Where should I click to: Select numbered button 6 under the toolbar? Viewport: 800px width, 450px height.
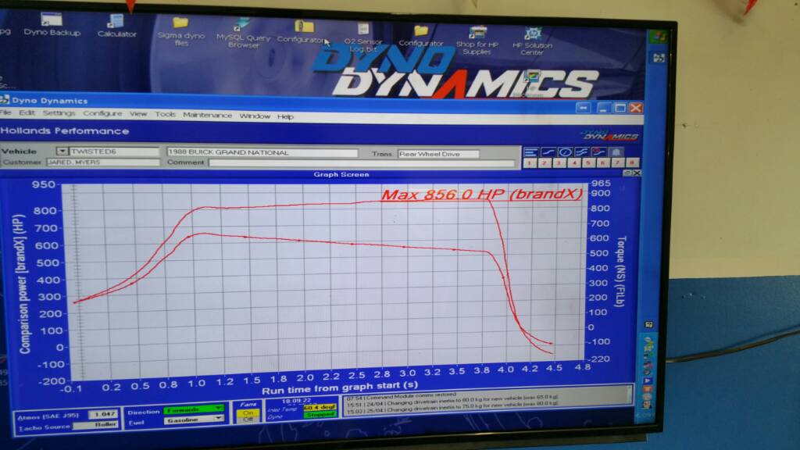(x=602, y=162)
